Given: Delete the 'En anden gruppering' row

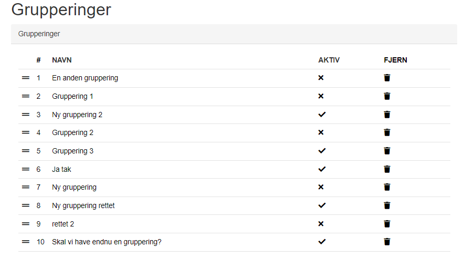Looking at the screenshot, I should 387,78.
